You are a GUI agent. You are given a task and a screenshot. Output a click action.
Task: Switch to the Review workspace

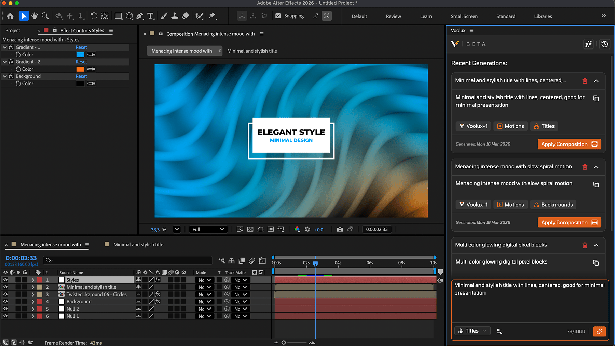[x=393, y=16]
